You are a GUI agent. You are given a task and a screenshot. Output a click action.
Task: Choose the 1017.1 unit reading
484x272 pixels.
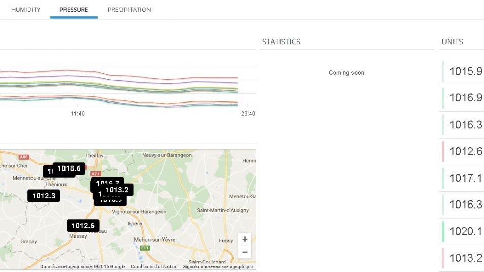pos(466,178)
